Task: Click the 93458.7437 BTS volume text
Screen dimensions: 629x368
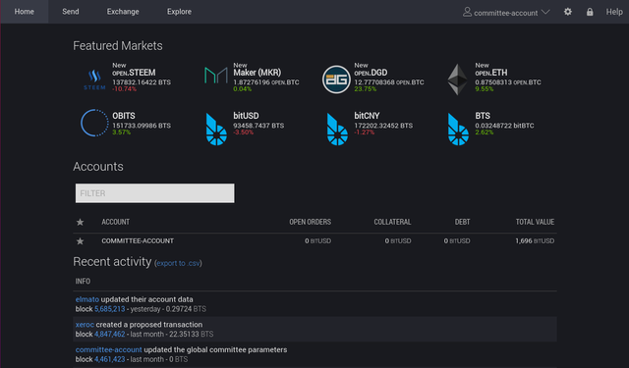Action: 258,126
